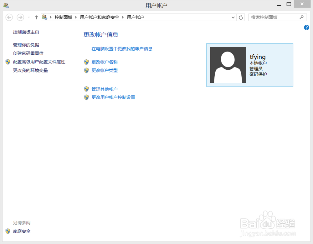Select the 控制面板 breadcrumb
313x244 pixels.
pos(63,17)
